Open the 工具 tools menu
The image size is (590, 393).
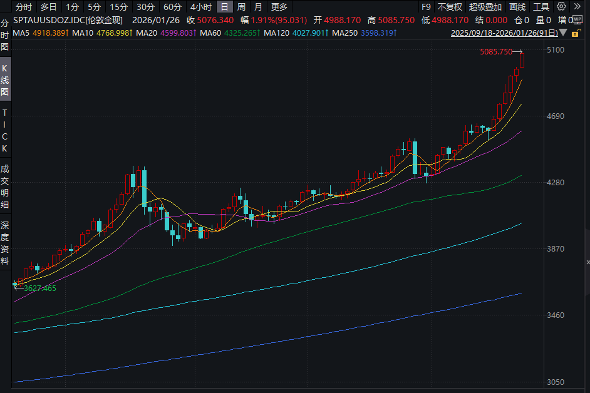pyautogui.click(x=541, y=7)
